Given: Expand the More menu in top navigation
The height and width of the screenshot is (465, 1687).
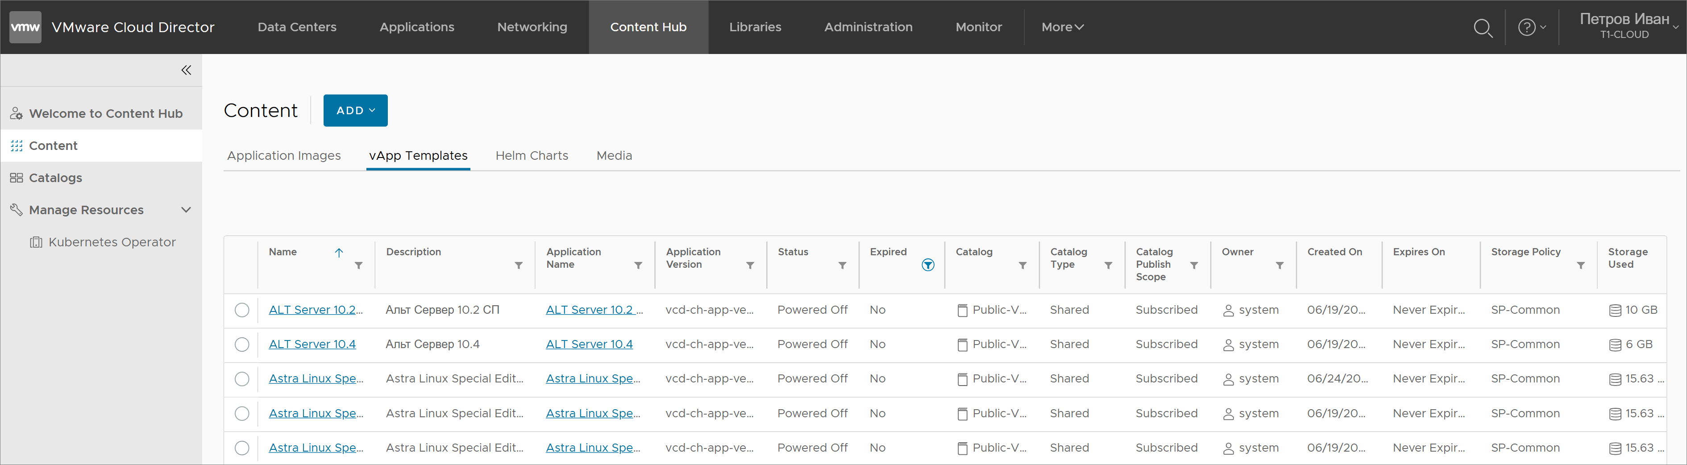Looking at the screenshot, I should tap(1062, 27).
